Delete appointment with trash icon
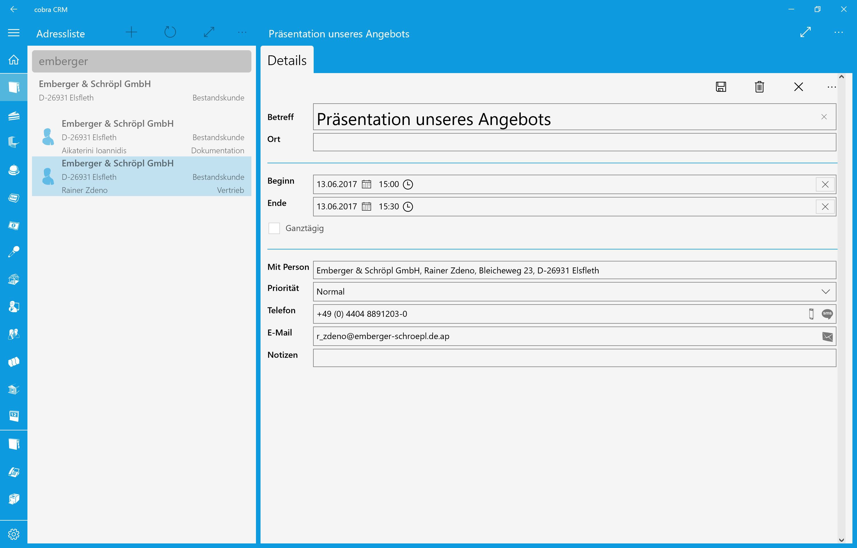Image resolution: width=857 pixels, height=548 pixels. [759, 87]
